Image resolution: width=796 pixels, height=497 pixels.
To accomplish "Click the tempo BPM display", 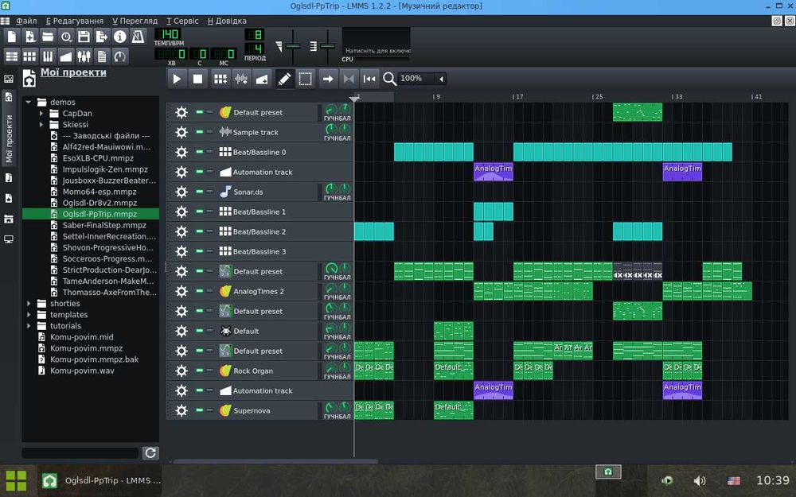I will coord(167,34).
